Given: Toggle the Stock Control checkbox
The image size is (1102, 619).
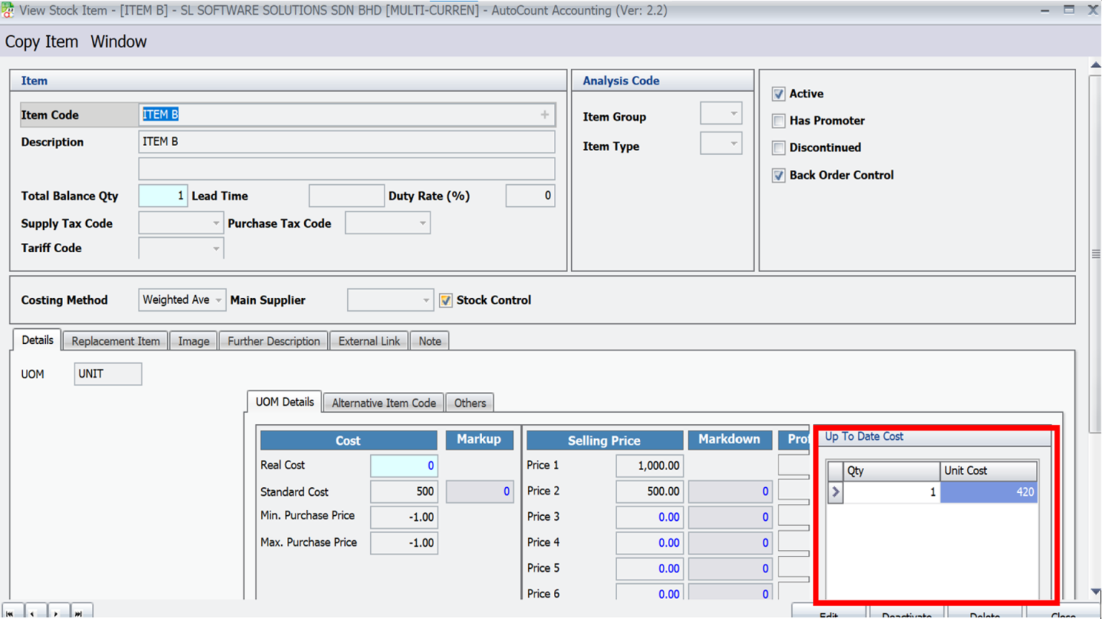Looking at the screenshot, I should pyautogui.click(x=446, y=300).
